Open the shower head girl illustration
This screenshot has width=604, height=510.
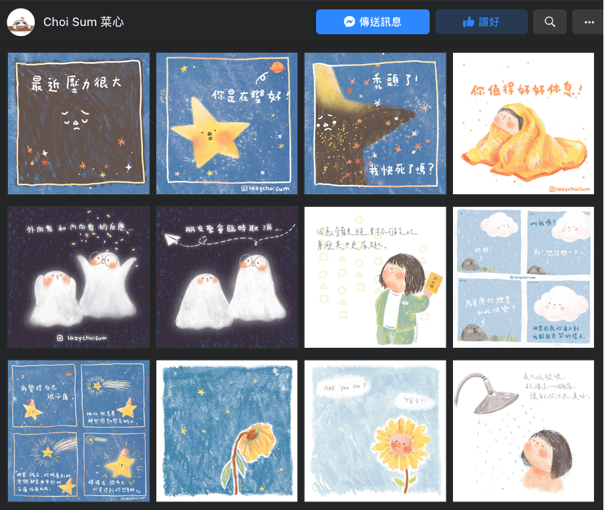tap(524, 431)
